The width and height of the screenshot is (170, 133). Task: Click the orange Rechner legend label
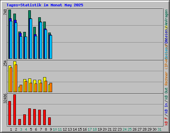coord(166,78)
